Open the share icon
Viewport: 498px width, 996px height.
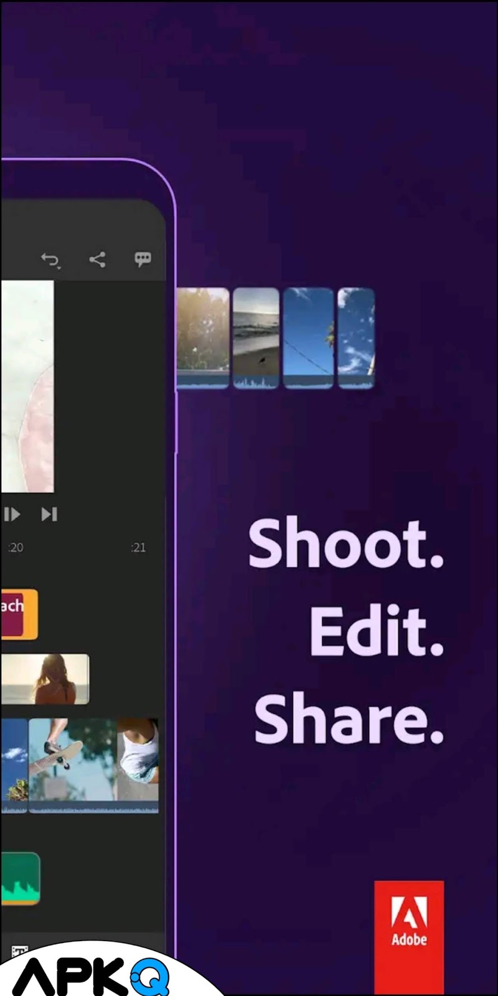97,259
